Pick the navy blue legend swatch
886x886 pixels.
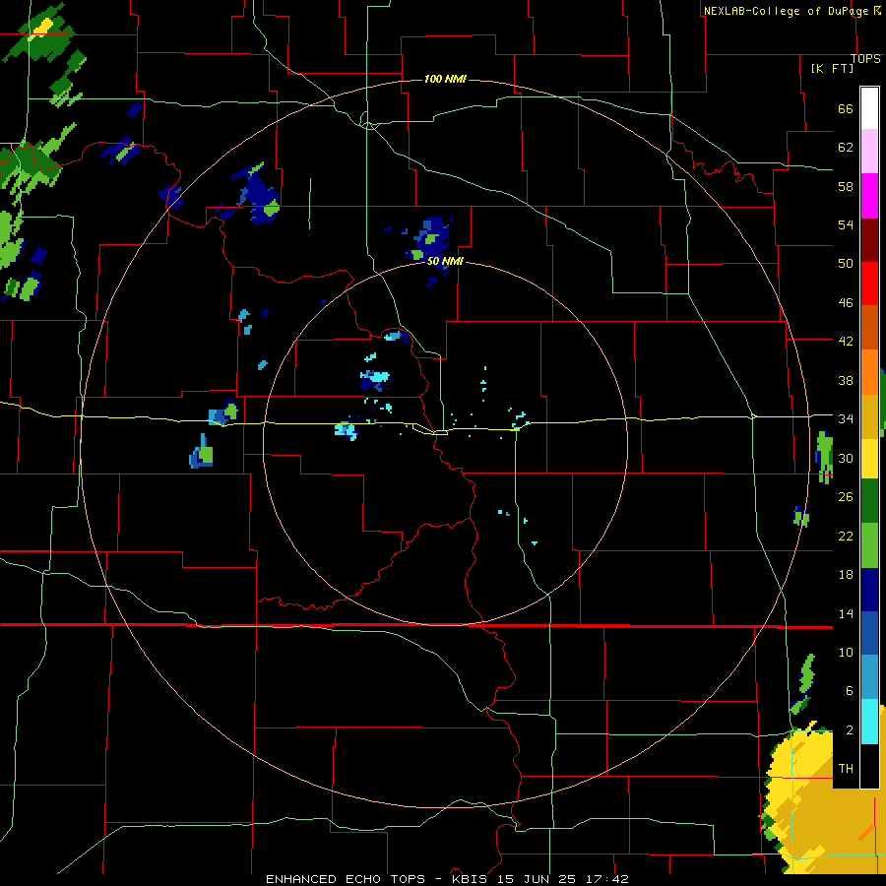(869, 590)
